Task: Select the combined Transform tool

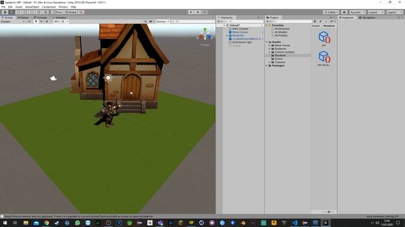Action: pyautogui.click(x=39, y=12)
